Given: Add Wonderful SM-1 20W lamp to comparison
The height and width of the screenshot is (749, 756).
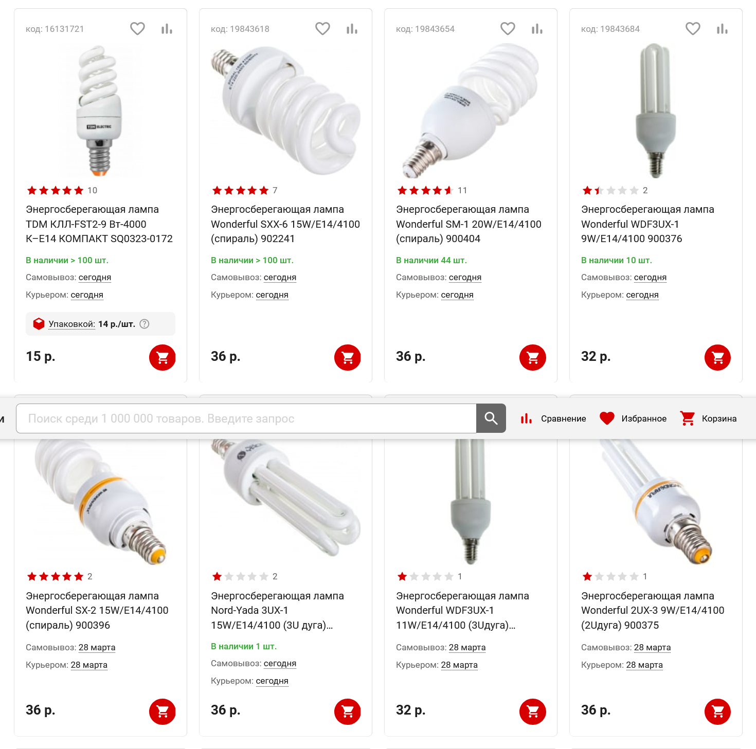Looking at the screenshot, I should coord(537,29).
